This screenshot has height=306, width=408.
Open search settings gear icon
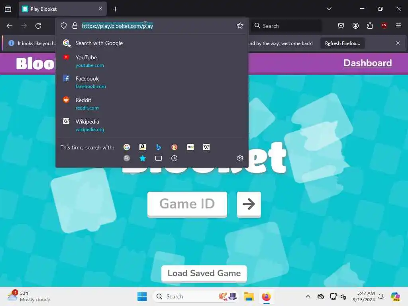coord(240,158)
